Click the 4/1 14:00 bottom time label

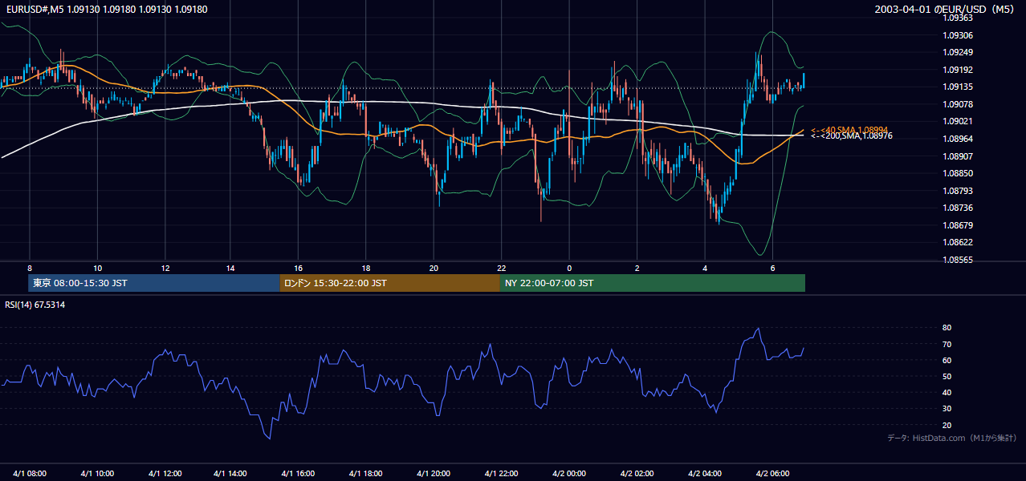232,473
